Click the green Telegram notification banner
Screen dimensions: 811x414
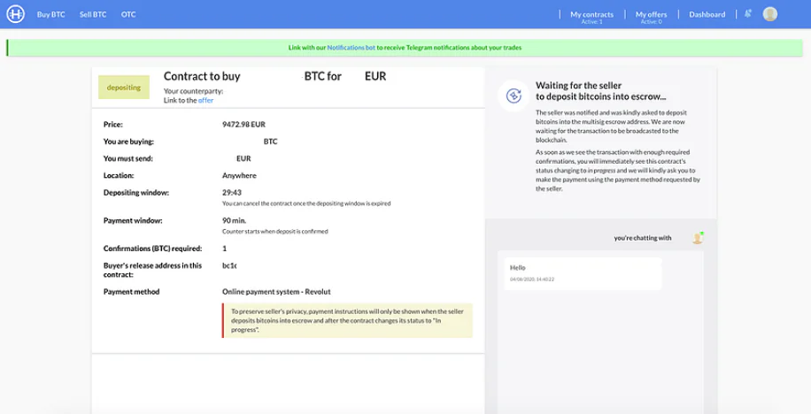point(405,48)
